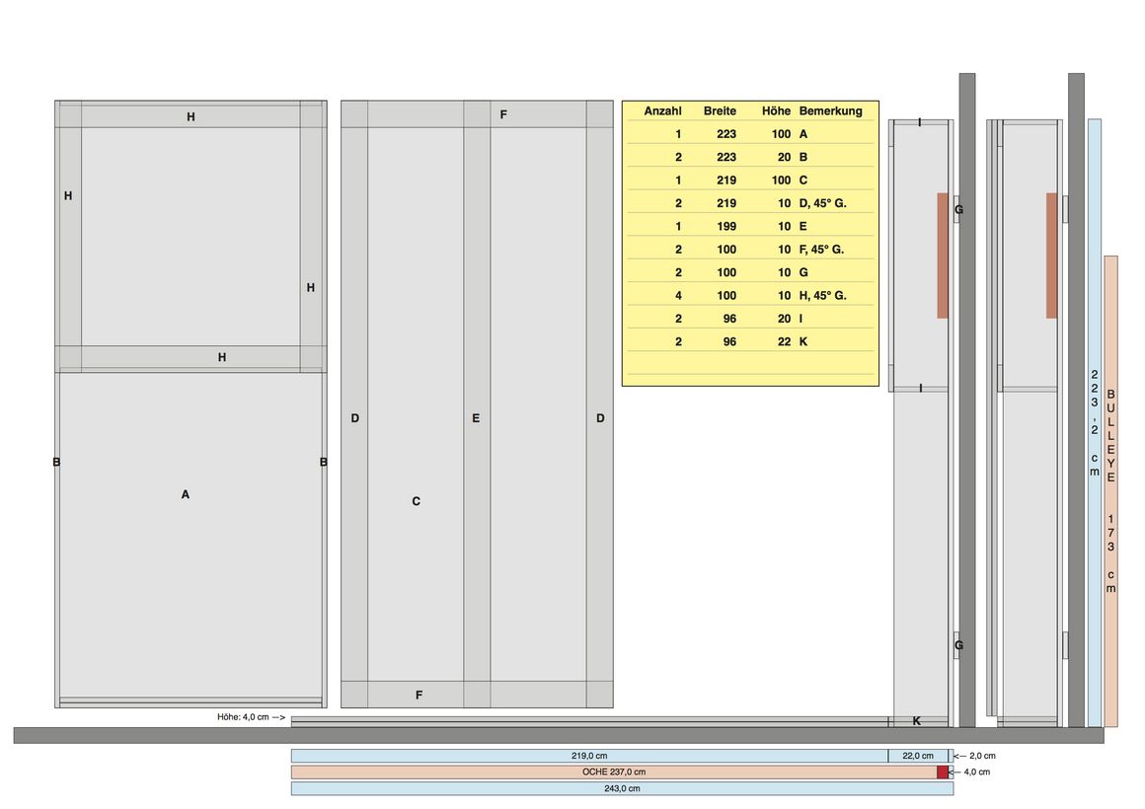The image size is (1145, 809).
Task: Select the topmost frame strip labeled H
Action: click(x=191, y=116)
